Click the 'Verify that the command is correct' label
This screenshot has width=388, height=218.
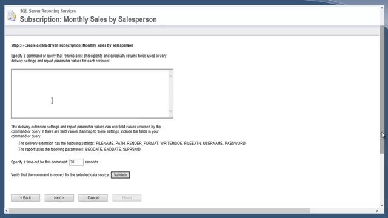coord(60,175)
